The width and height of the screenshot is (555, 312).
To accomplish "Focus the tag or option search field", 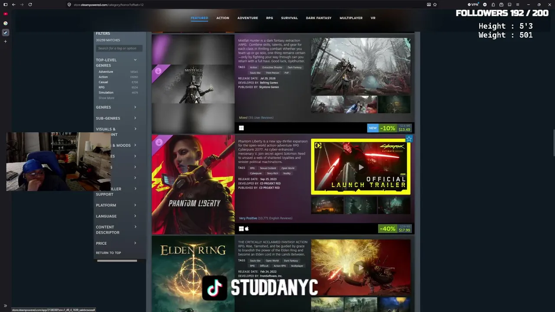I will (x=119, y=48).
